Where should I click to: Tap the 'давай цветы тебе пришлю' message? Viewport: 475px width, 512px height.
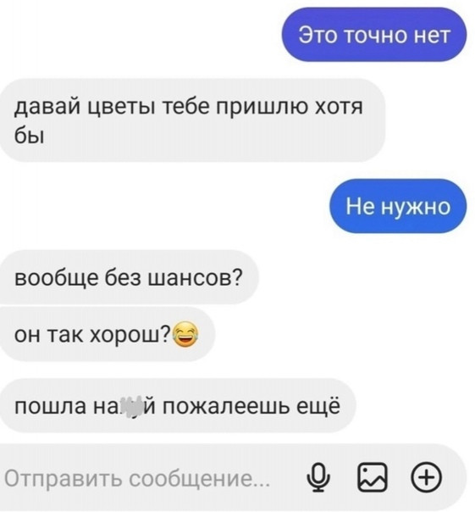pos(192,120)
